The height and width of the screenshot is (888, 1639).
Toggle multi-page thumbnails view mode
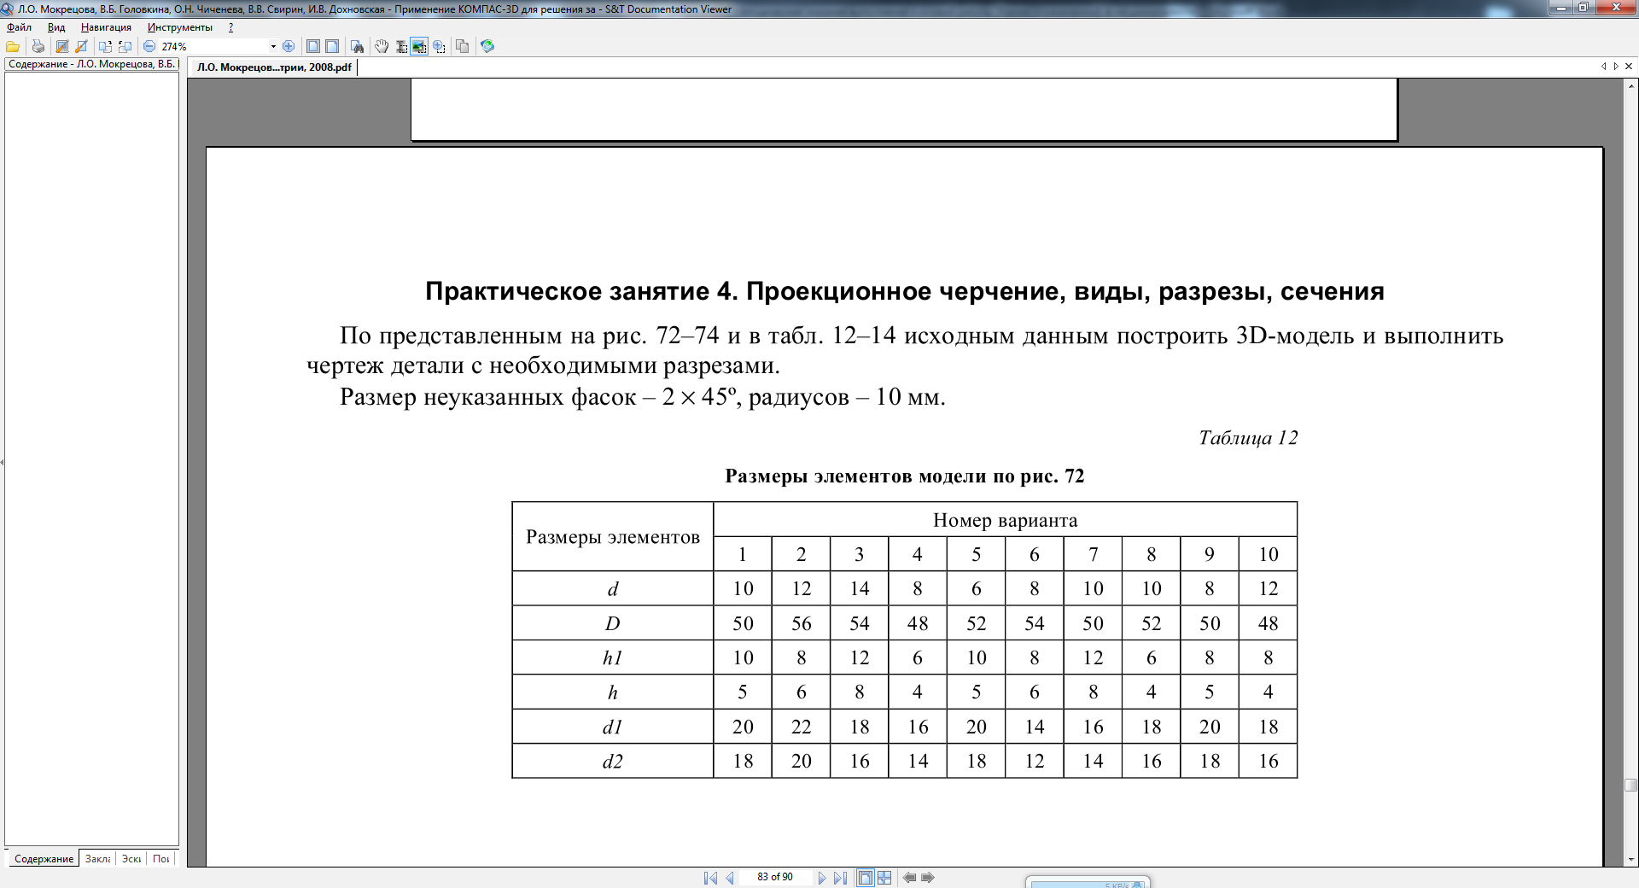click(884, 878)
